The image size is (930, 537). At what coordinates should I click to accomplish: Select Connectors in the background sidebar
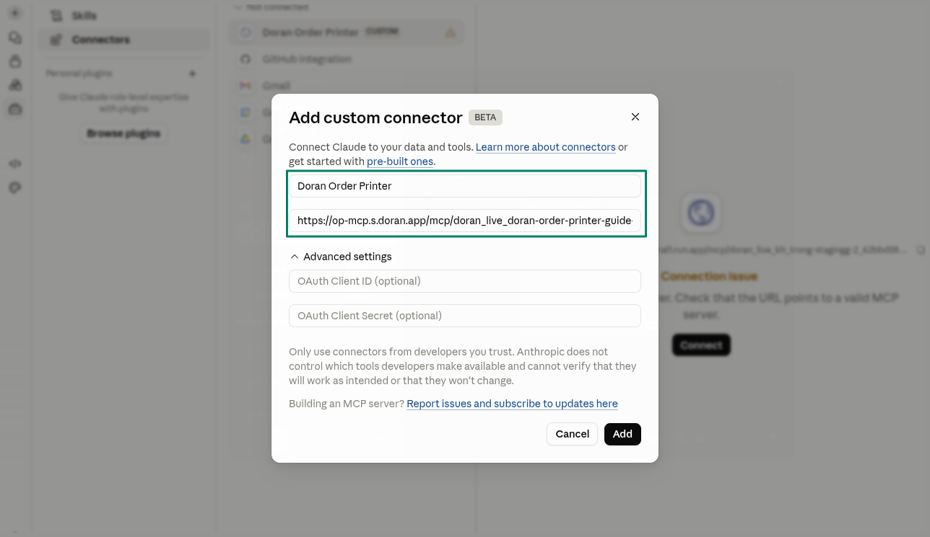click(x=123, y=40)
